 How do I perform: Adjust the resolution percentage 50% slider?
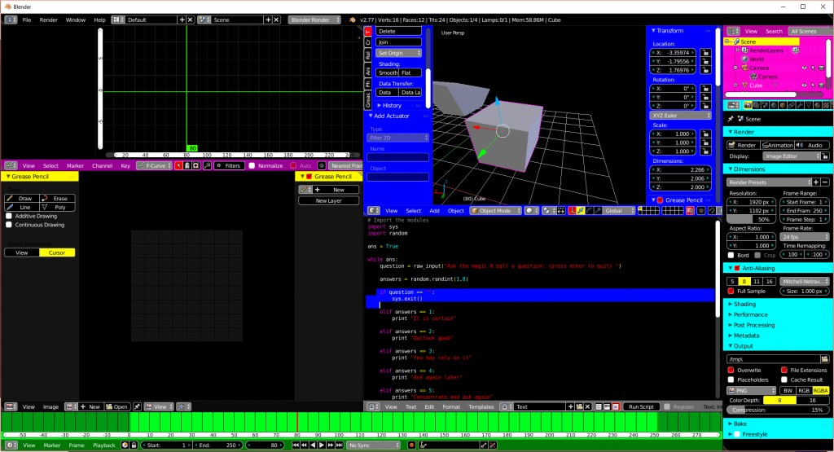point(751,219)
